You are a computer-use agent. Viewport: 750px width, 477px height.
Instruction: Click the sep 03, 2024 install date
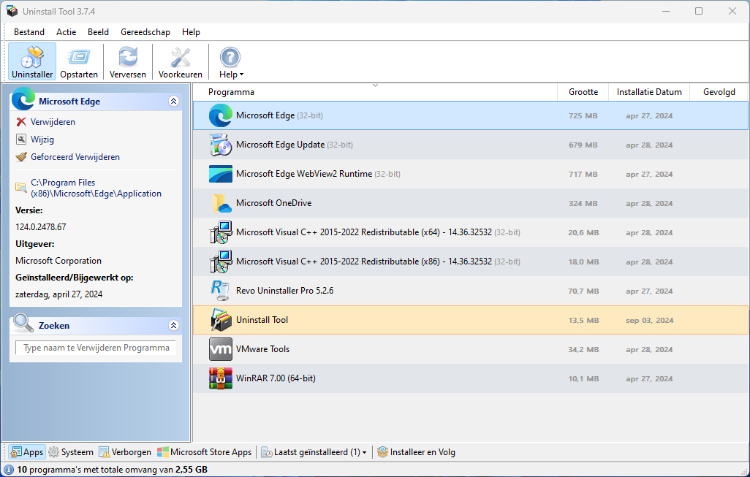tap(649, 320)
